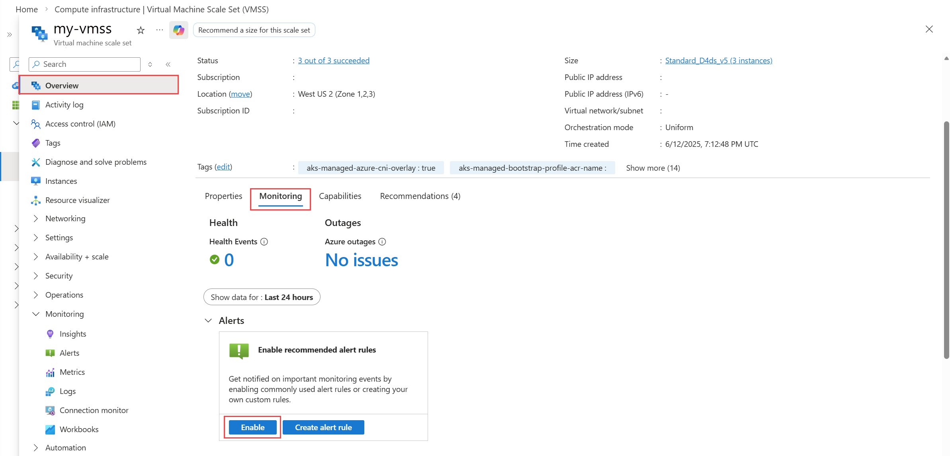950x456 pixels.
Task: Expand the Automation section
Action: click(36, 448)
